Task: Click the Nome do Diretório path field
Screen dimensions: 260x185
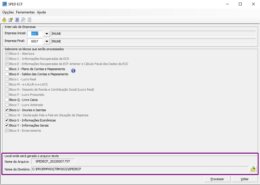Action: [140, 169]
